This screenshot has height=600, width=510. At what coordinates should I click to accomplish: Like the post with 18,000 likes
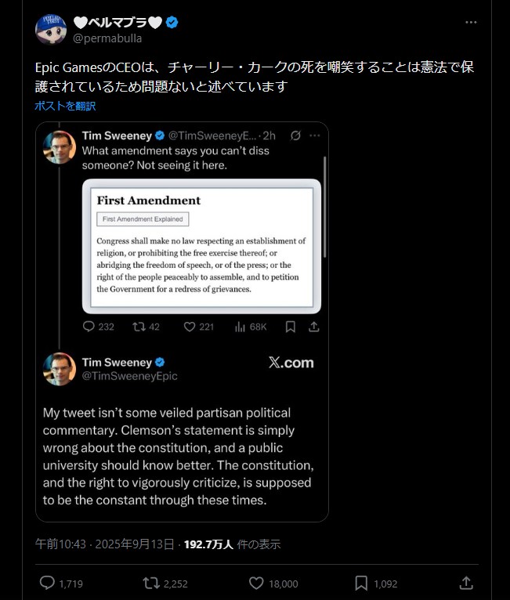[x=255, y=583]
